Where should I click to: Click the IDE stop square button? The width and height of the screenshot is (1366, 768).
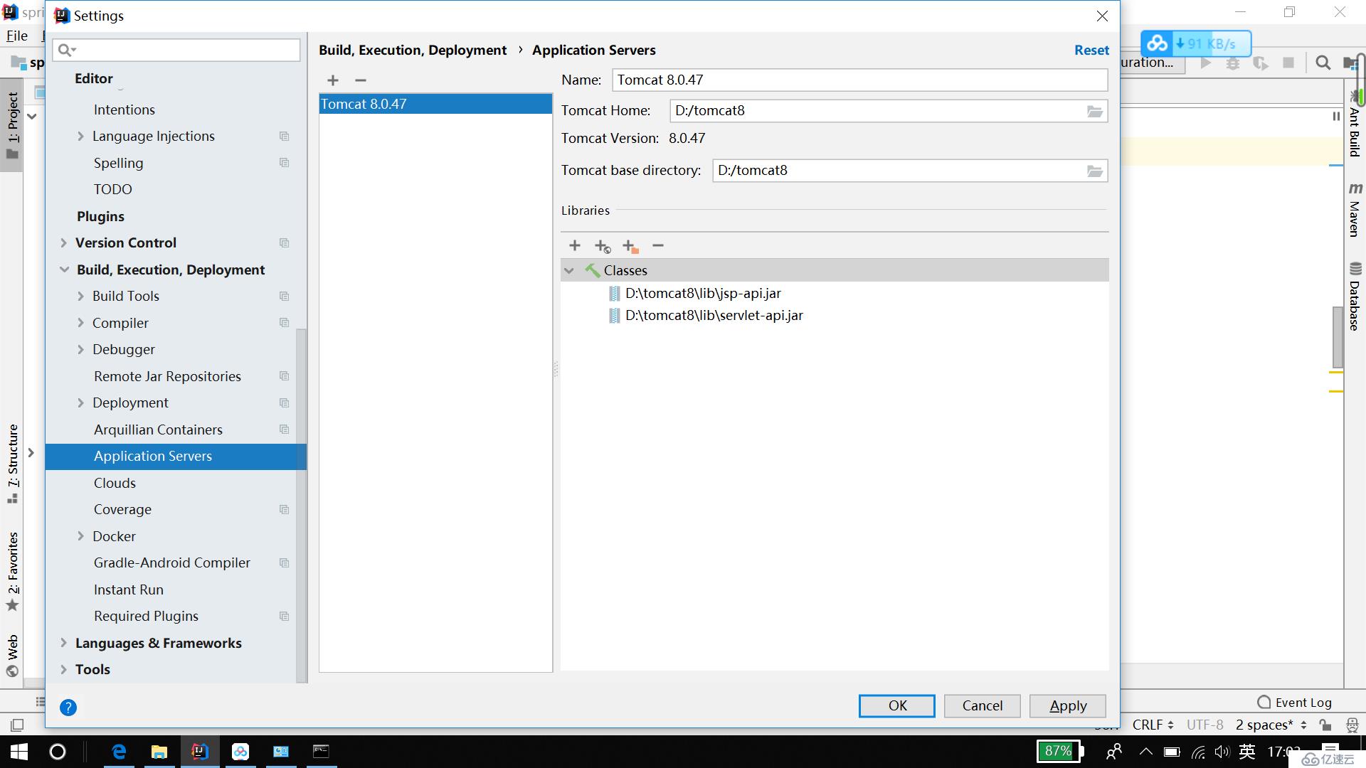(1288, 63)
